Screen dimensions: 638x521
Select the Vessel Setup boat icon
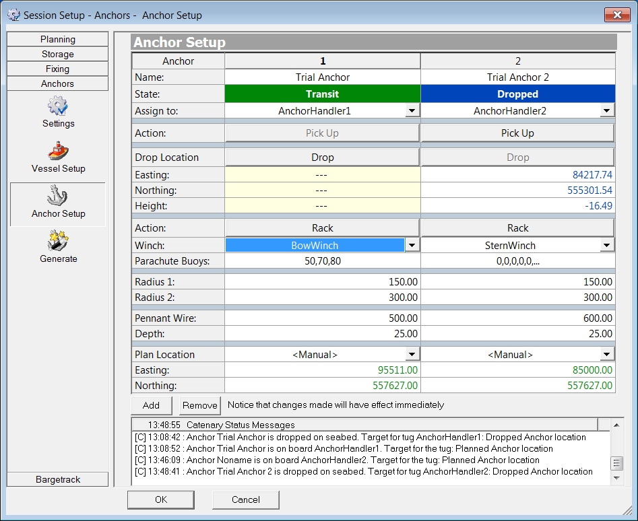click(58, 151)
